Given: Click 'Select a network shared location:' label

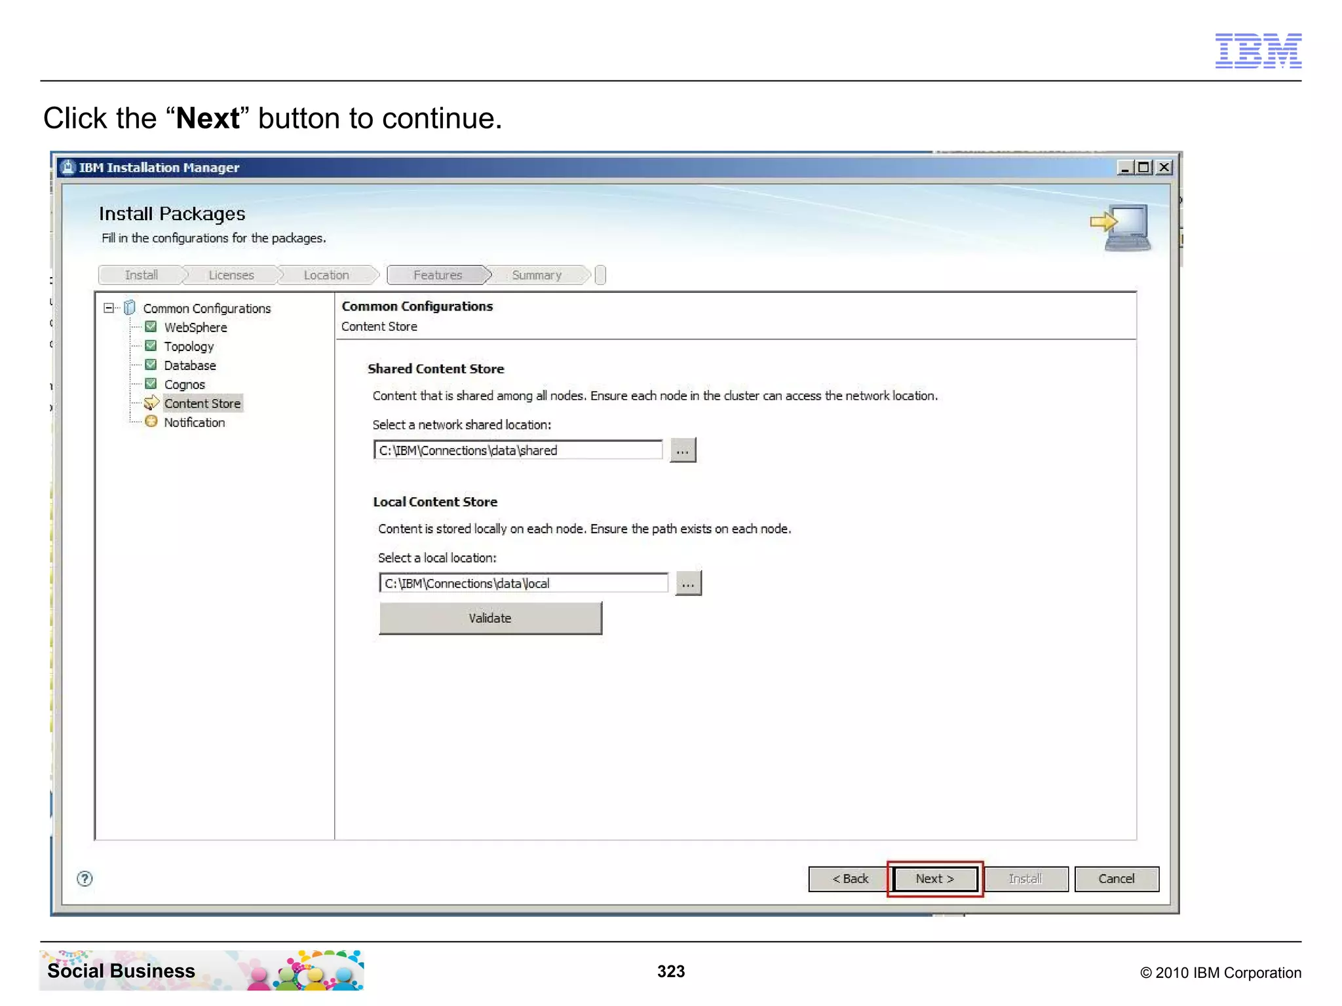Looking at the screenshot, I should coord(462,425).
